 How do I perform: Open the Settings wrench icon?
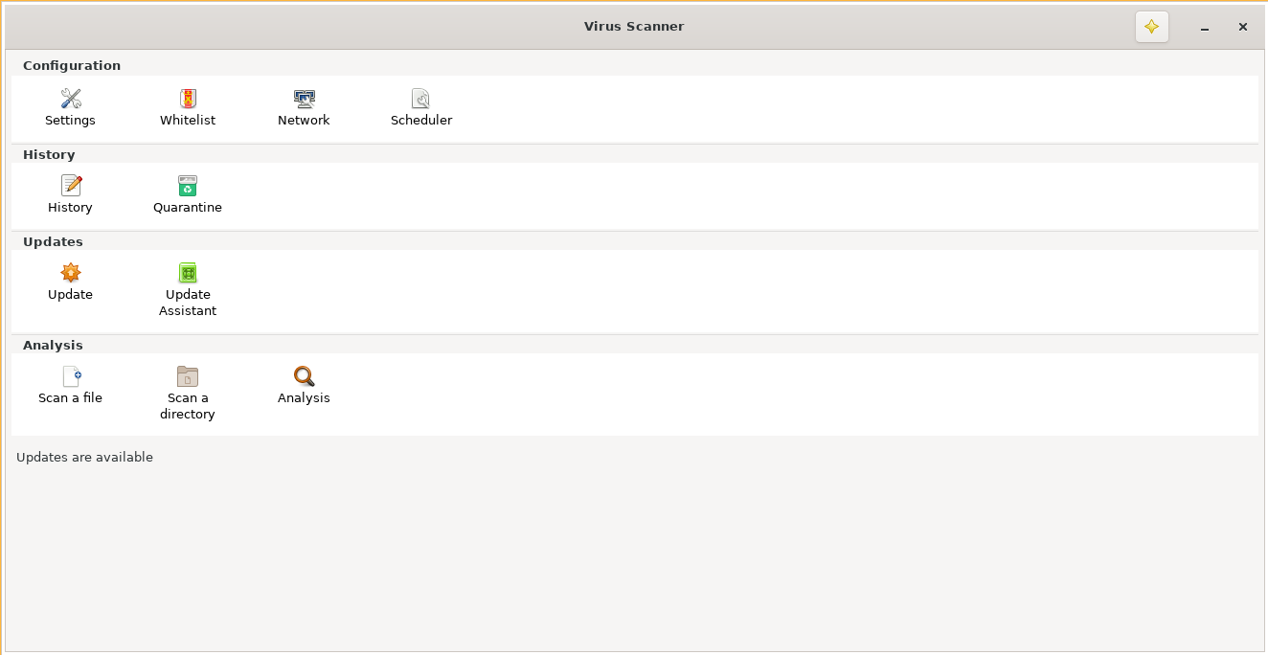[x=71, y=99]
